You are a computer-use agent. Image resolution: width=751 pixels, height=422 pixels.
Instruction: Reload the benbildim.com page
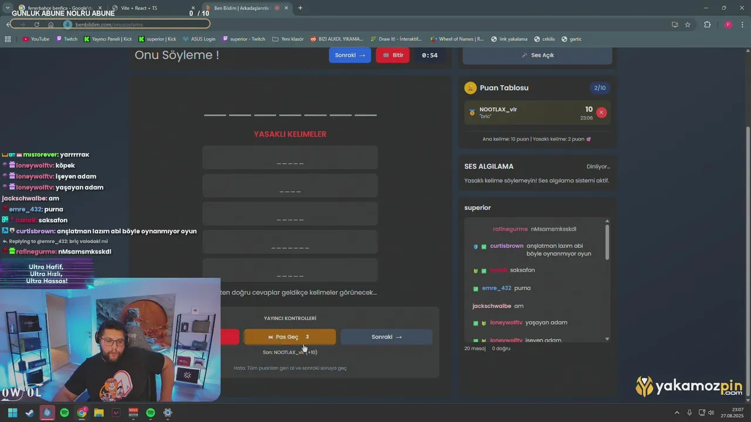pyautogui.click(x=36, y=25)
